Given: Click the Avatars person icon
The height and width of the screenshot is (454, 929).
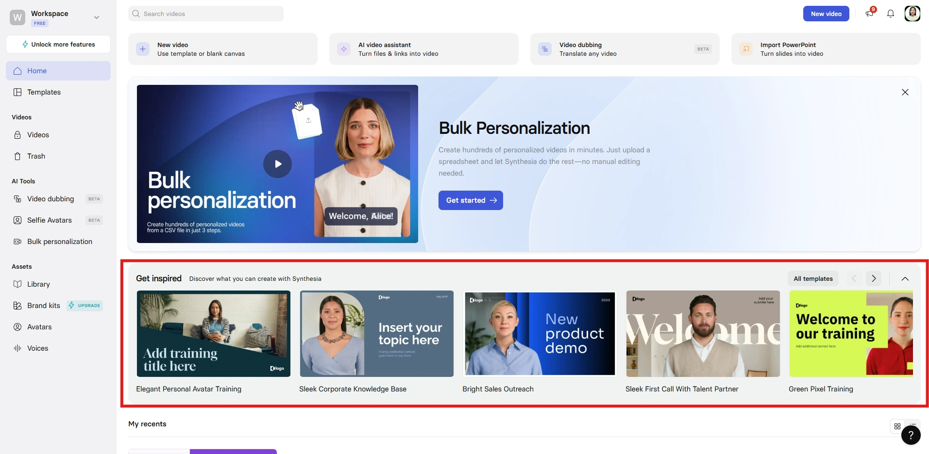Looking at the screenshot, I should (17, 327).
